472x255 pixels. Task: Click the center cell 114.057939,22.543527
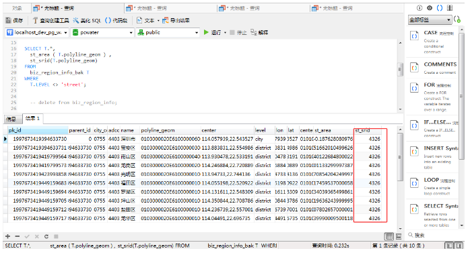tap(228, 139)
